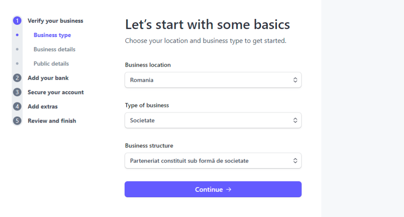Select the Business type sidebar item
Image resolution: width=404 pixels, height=217 pixels.
[x=52, y=35]
